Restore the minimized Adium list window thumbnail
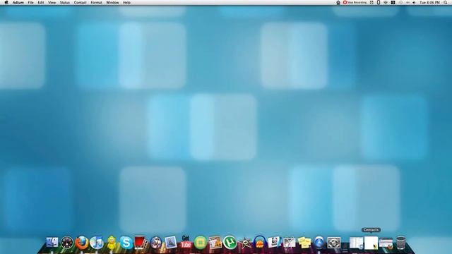Screen dimensions: 452x254 pyautogui.click(x=356, y=243)
